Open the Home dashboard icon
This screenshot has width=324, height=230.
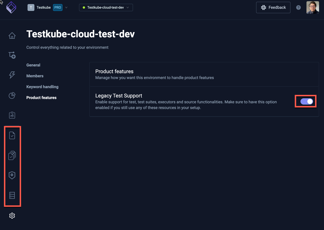tap(12, 36)
